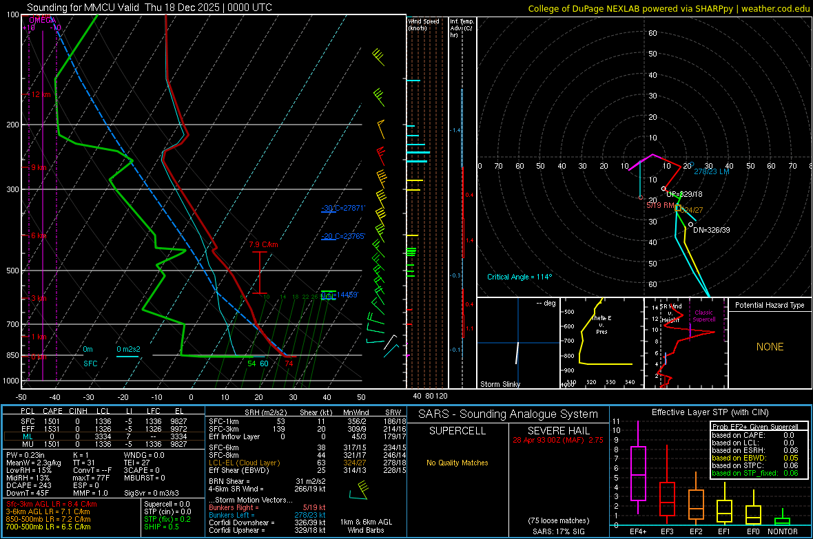
Task: Click the SARS: 17% SIG text
Action: click(558, 531)
